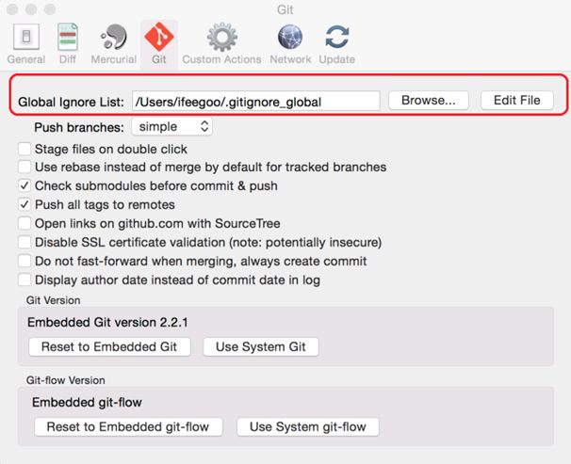Screen dimensions: 571x464
Task: Uncheck Check submodules before commit & push
Action: [24, 185]
